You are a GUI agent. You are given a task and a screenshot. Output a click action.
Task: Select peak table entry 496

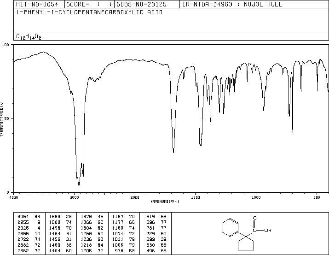(156, 251)
